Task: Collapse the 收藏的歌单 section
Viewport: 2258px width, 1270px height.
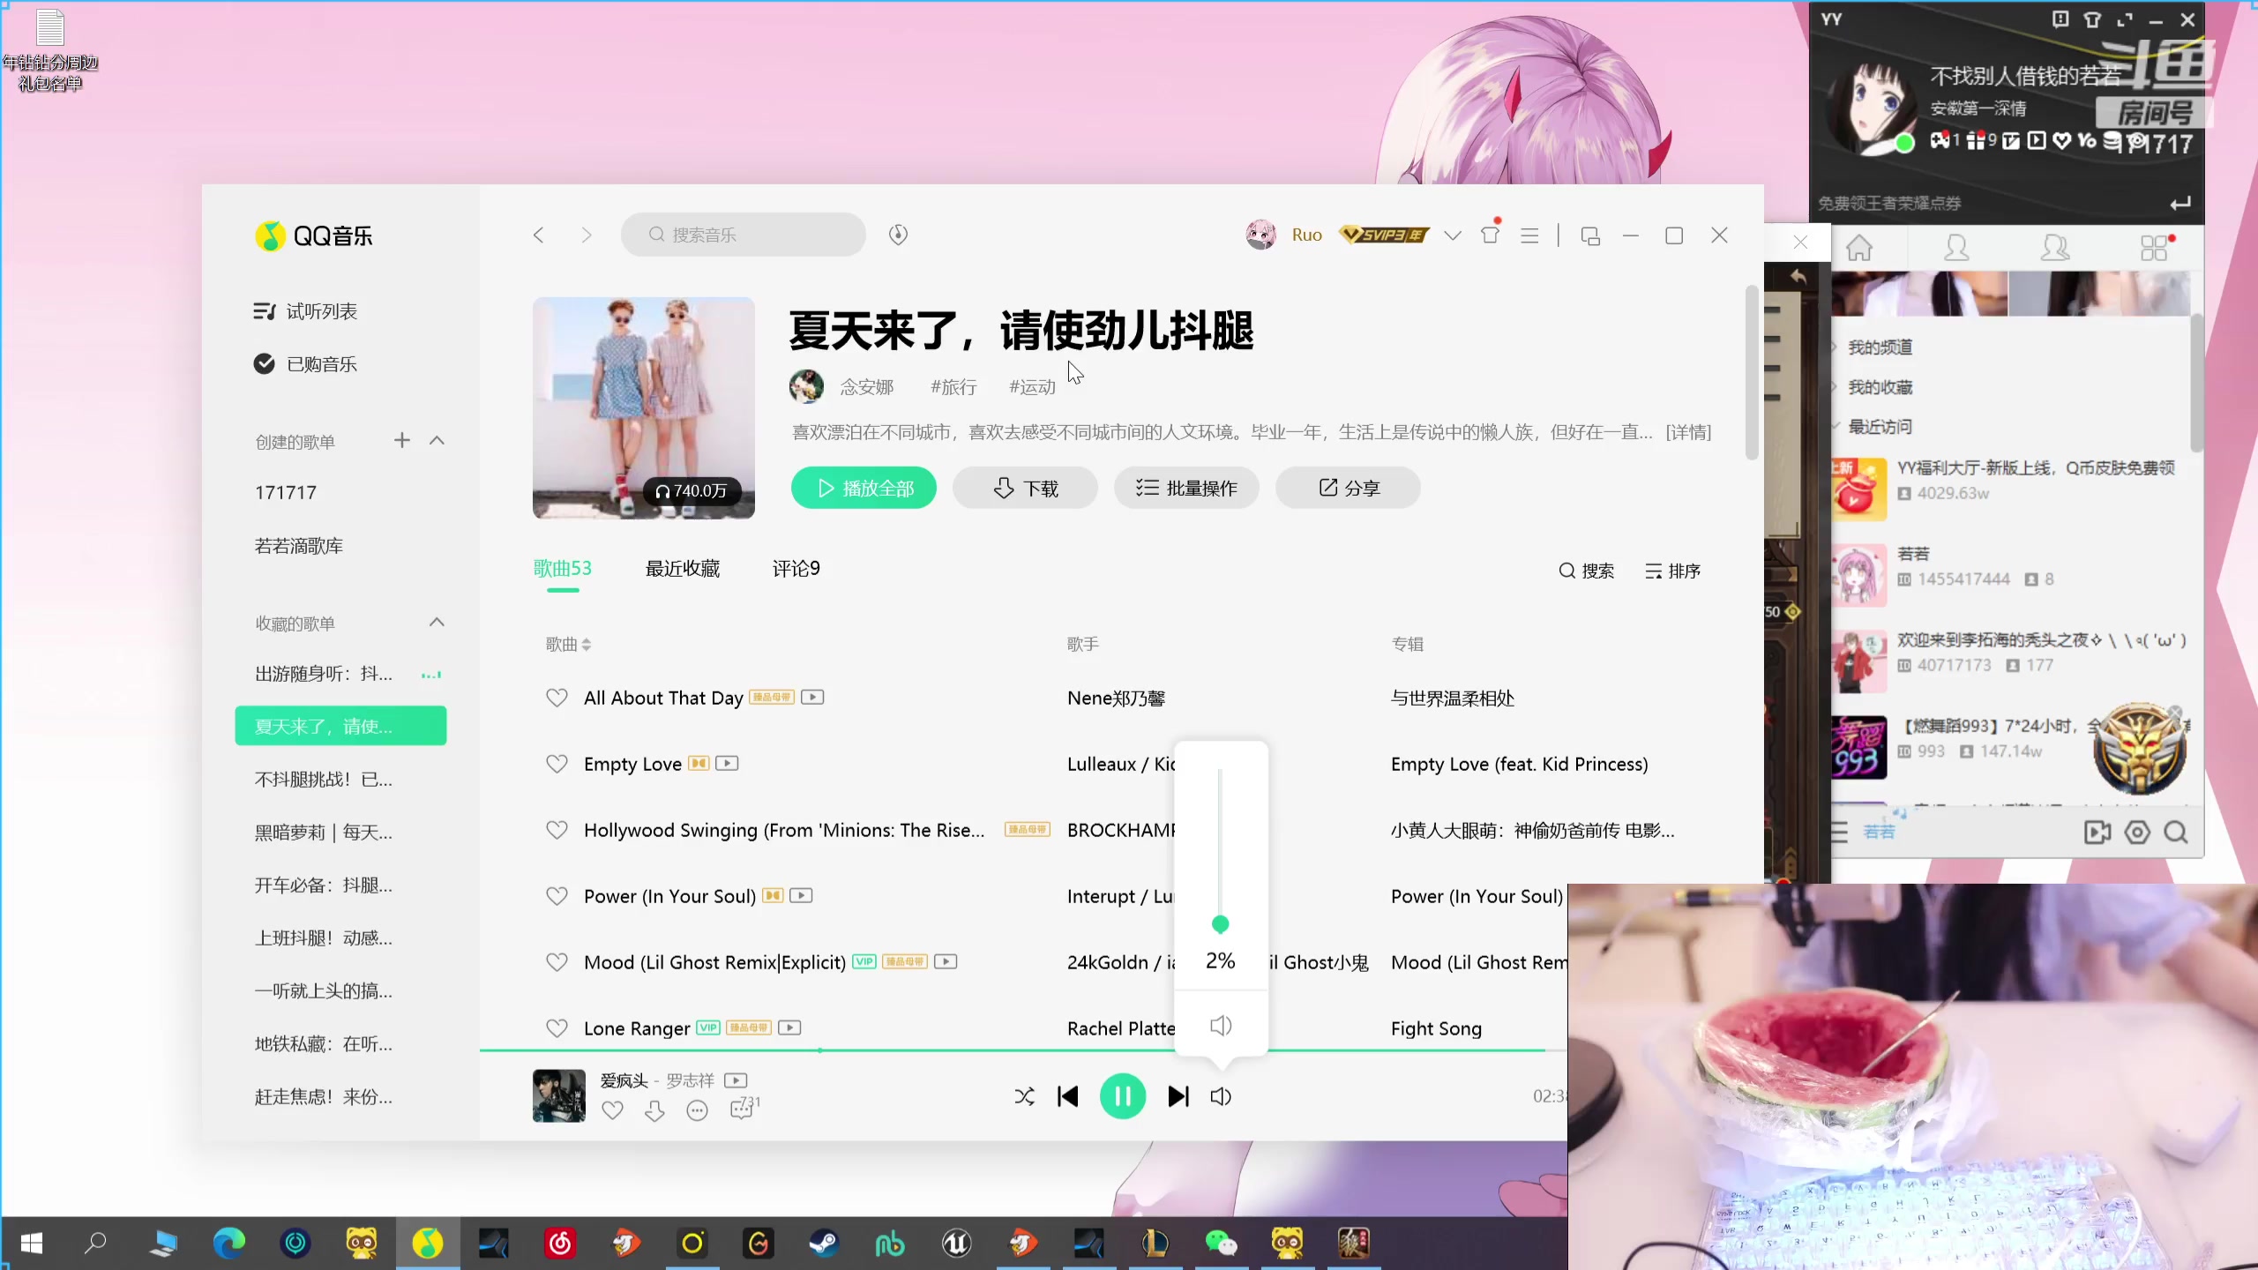Action: (437, 622)
